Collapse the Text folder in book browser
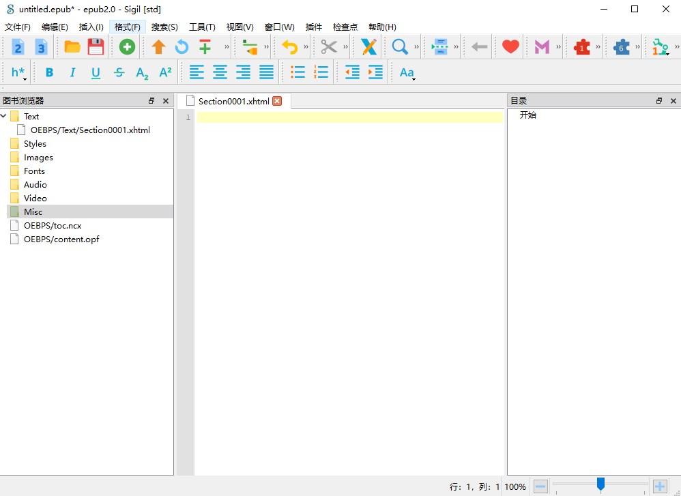The image size is (681, 496). (5, 117)
